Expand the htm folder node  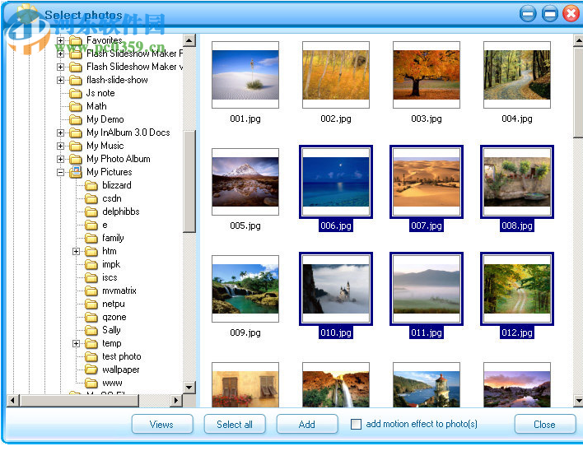coord(77,251)
